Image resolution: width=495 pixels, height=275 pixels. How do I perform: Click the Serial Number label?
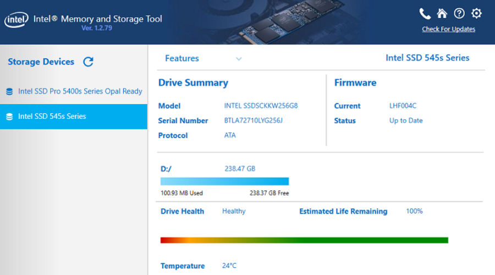[x=183, y=120]
